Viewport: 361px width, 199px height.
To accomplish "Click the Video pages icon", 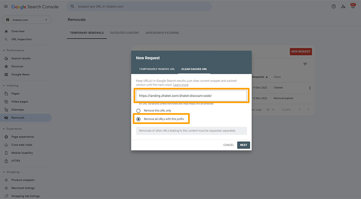I will click(x=6, y=102).
